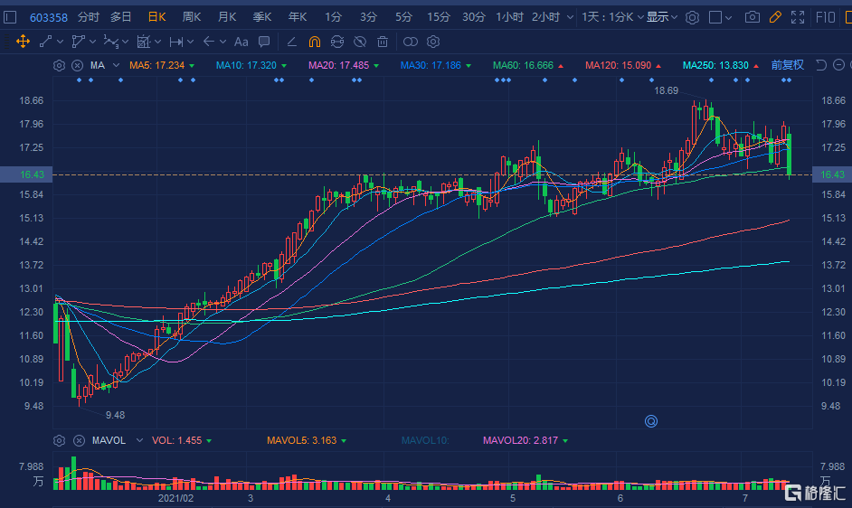Image resolution: width=852 pixels, height=508 pixels.
Task: Select the range span tool
Action: pyautogui.click(x=176, y=42)
